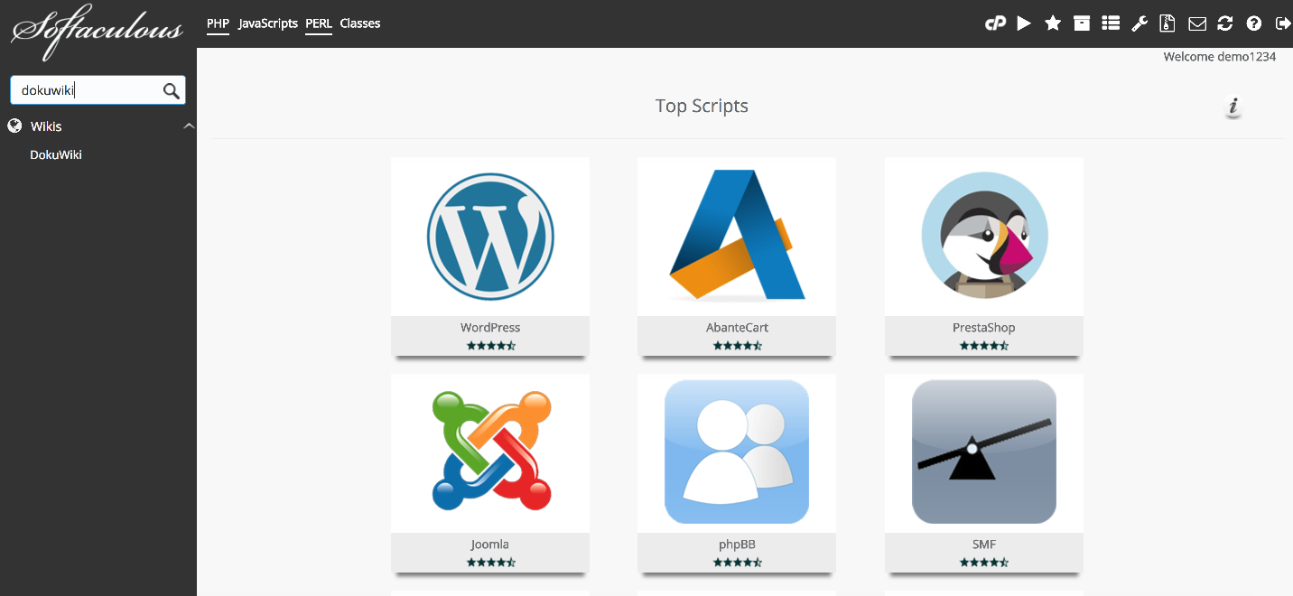The height and width of the screenshot is (596, 1293).
Task: Open the PrestaShop puffin logo thumbnail
Action: pos(984,237)
